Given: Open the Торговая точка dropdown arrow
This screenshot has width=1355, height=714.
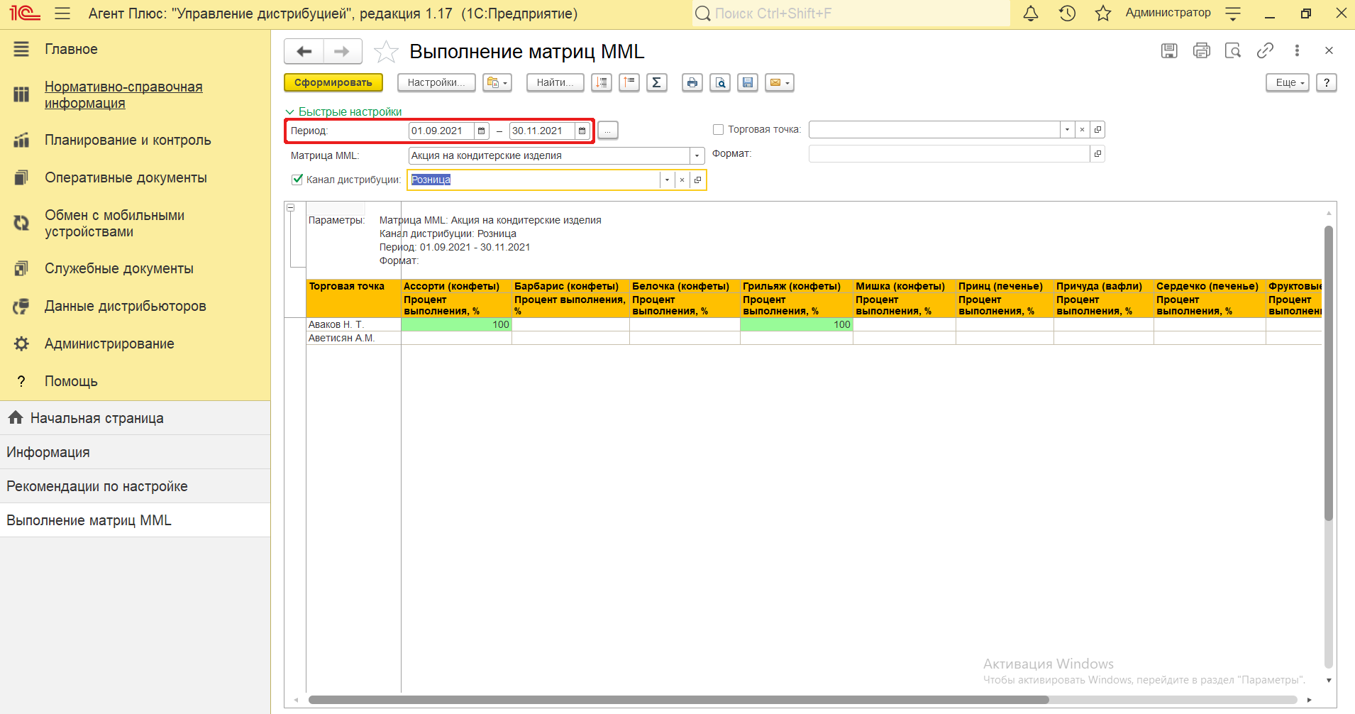Looking at the screenshot, I should (x=1067, y=130).
